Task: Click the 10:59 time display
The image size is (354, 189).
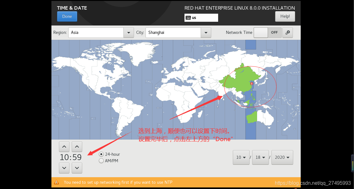Action: (x=71, y=157)
